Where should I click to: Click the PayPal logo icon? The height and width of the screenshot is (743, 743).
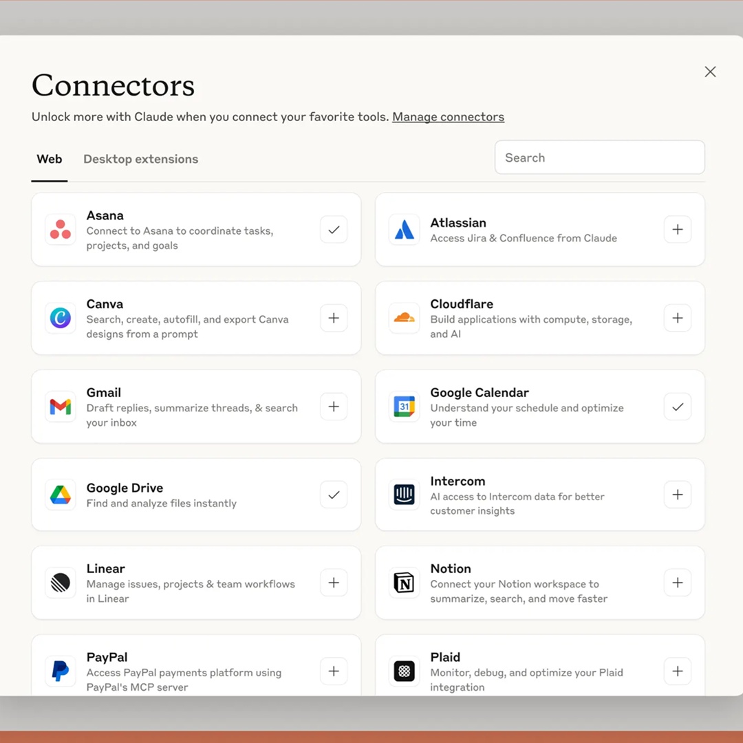[x=60, y=671]
